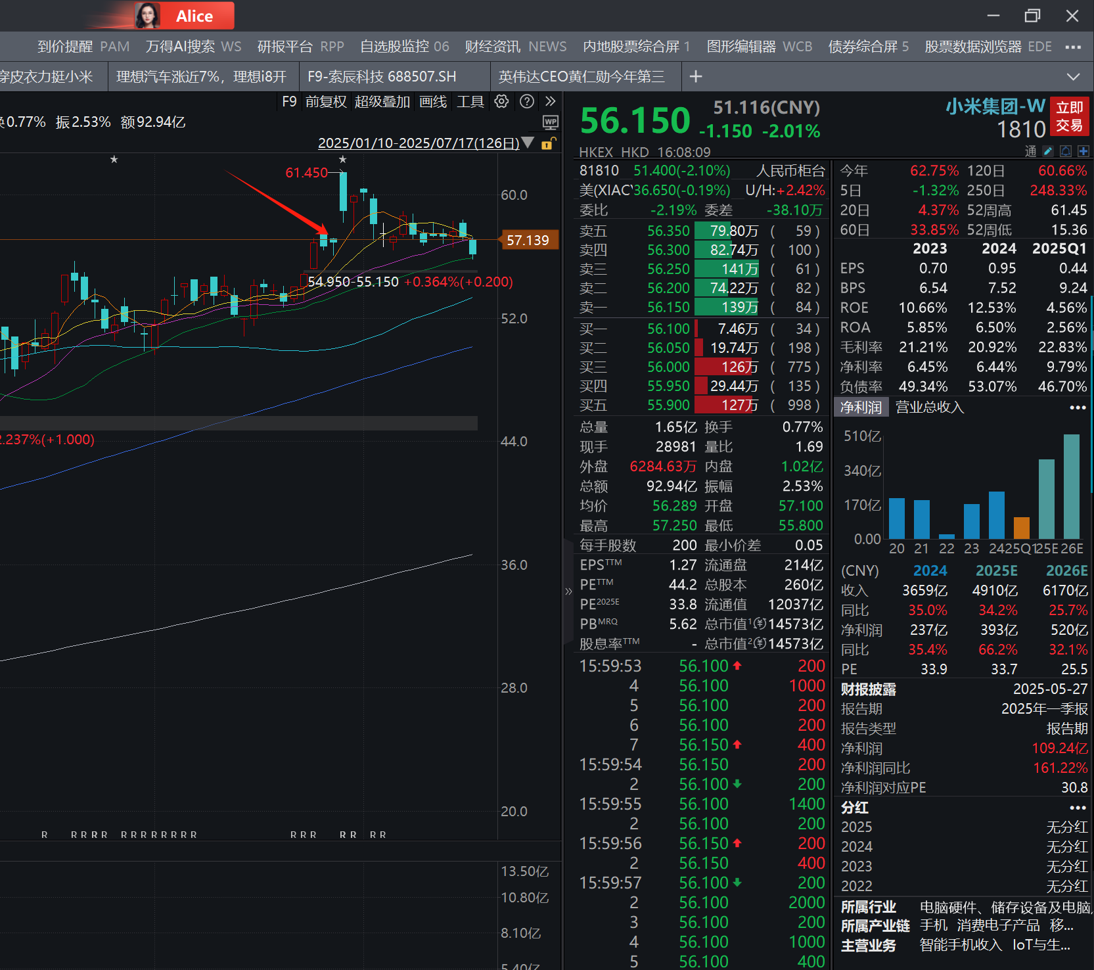Click the right panel vertical scrollbar
The image size is (1094, 970).
click(x=1091, y=394)
